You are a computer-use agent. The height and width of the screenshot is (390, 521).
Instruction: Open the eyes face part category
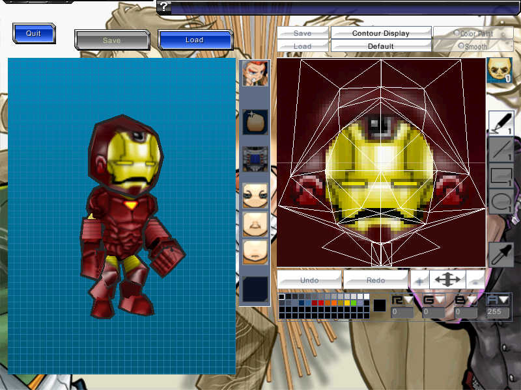coord(255,194)
